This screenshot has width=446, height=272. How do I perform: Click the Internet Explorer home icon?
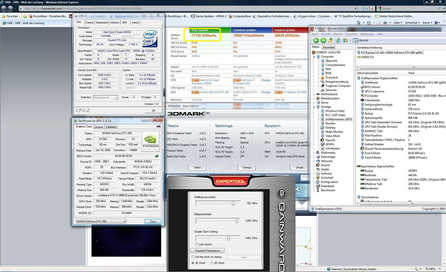[x=359, y=23]
